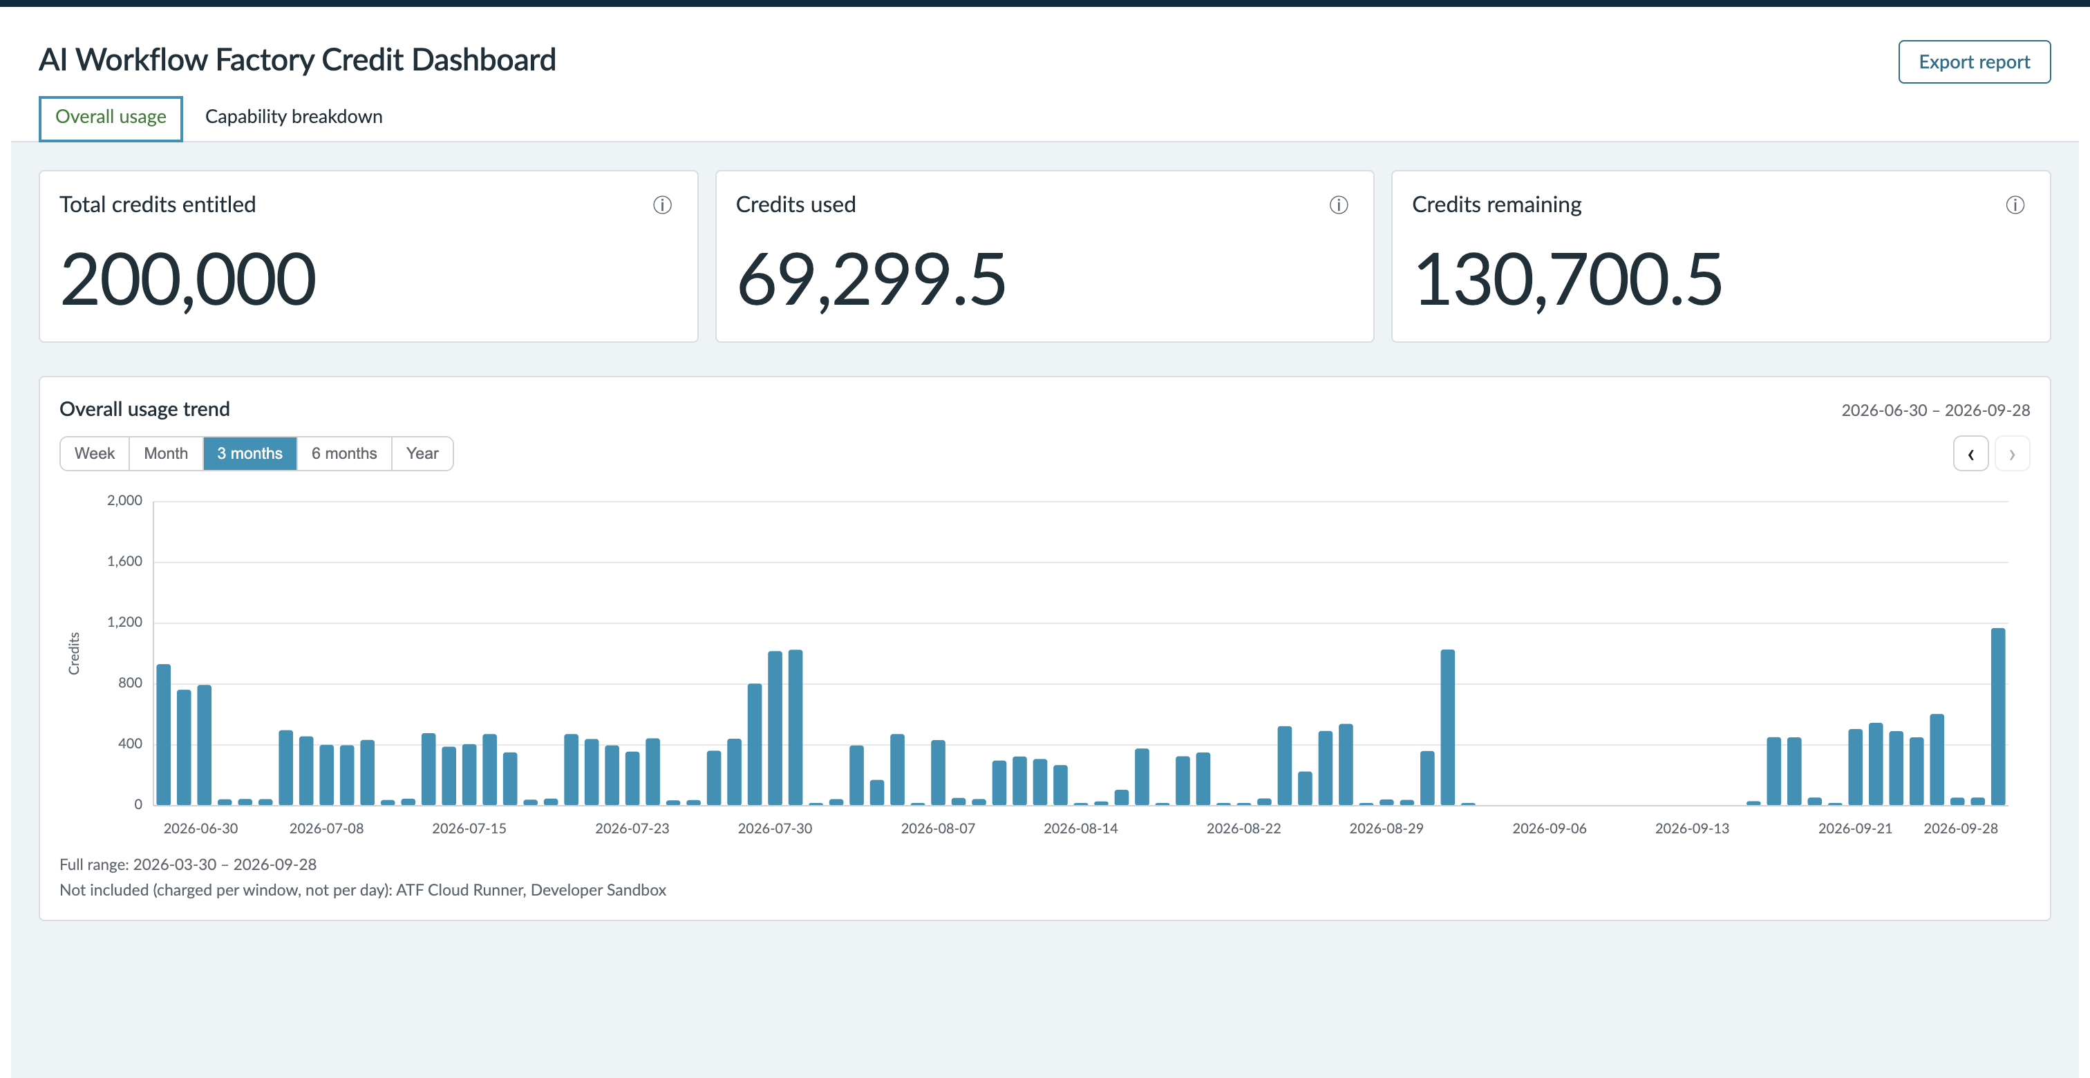2090x1078 pixels.
Task: Click the 2026-09-21 axis label
Action: [x=1855, y=828]
